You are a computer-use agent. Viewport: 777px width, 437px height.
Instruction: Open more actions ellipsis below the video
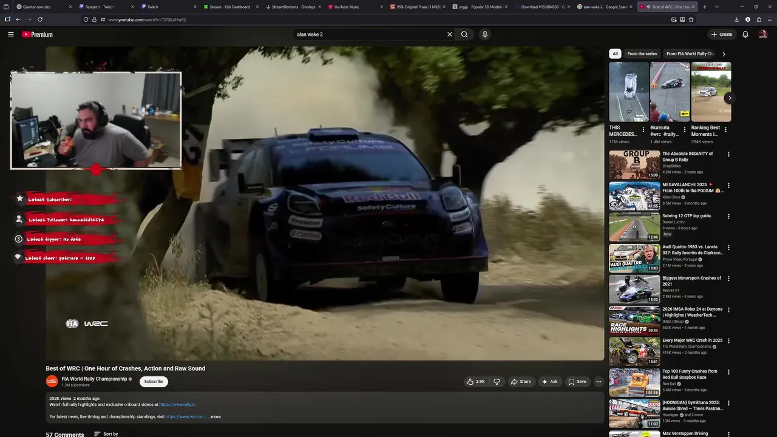(599, 382)
